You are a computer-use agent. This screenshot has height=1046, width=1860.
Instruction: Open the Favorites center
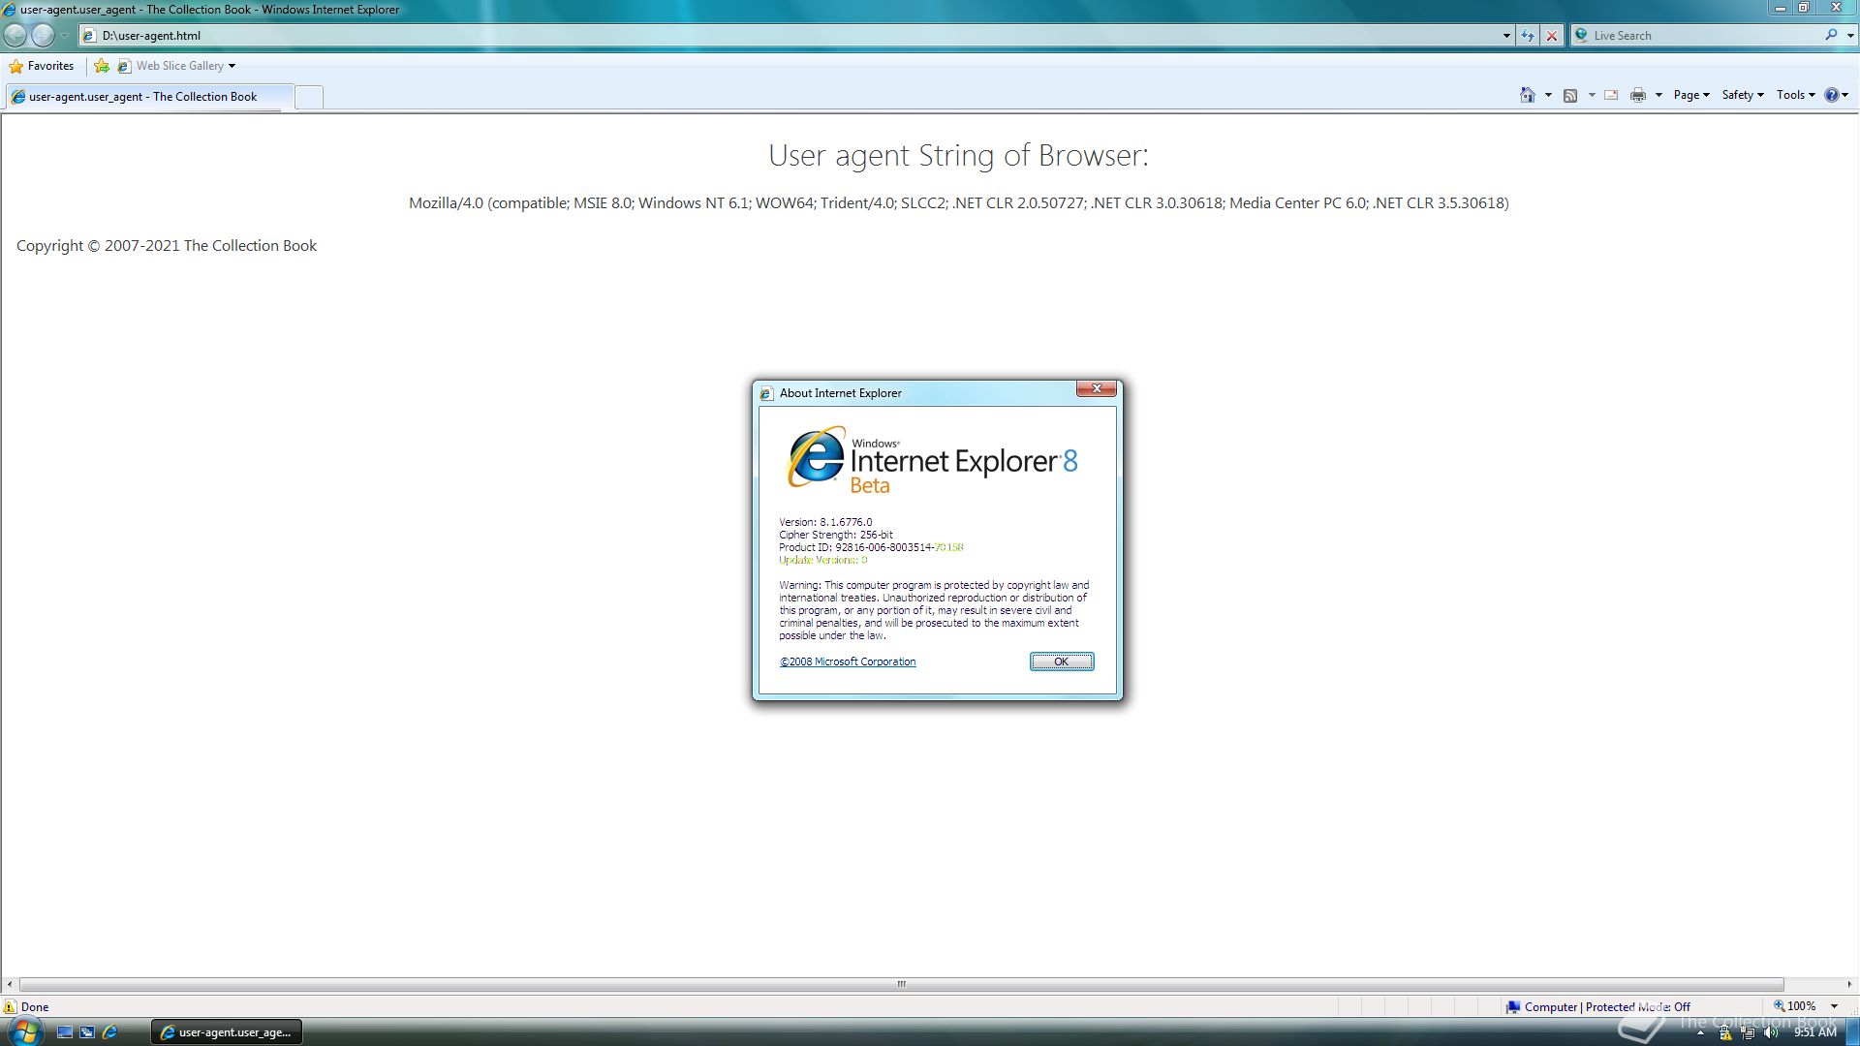42,66
